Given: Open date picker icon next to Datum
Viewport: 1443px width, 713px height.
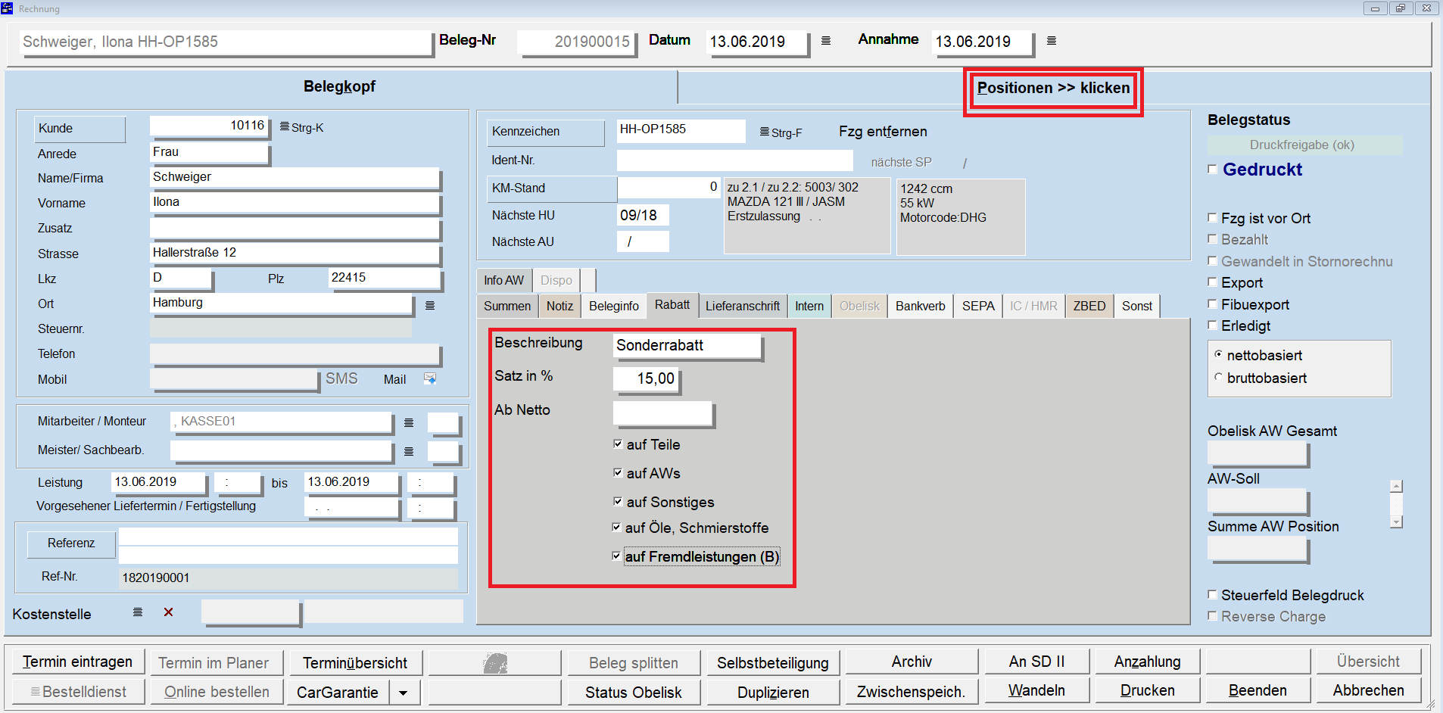Looking at the screenshot, I should [x=826, y=41].
